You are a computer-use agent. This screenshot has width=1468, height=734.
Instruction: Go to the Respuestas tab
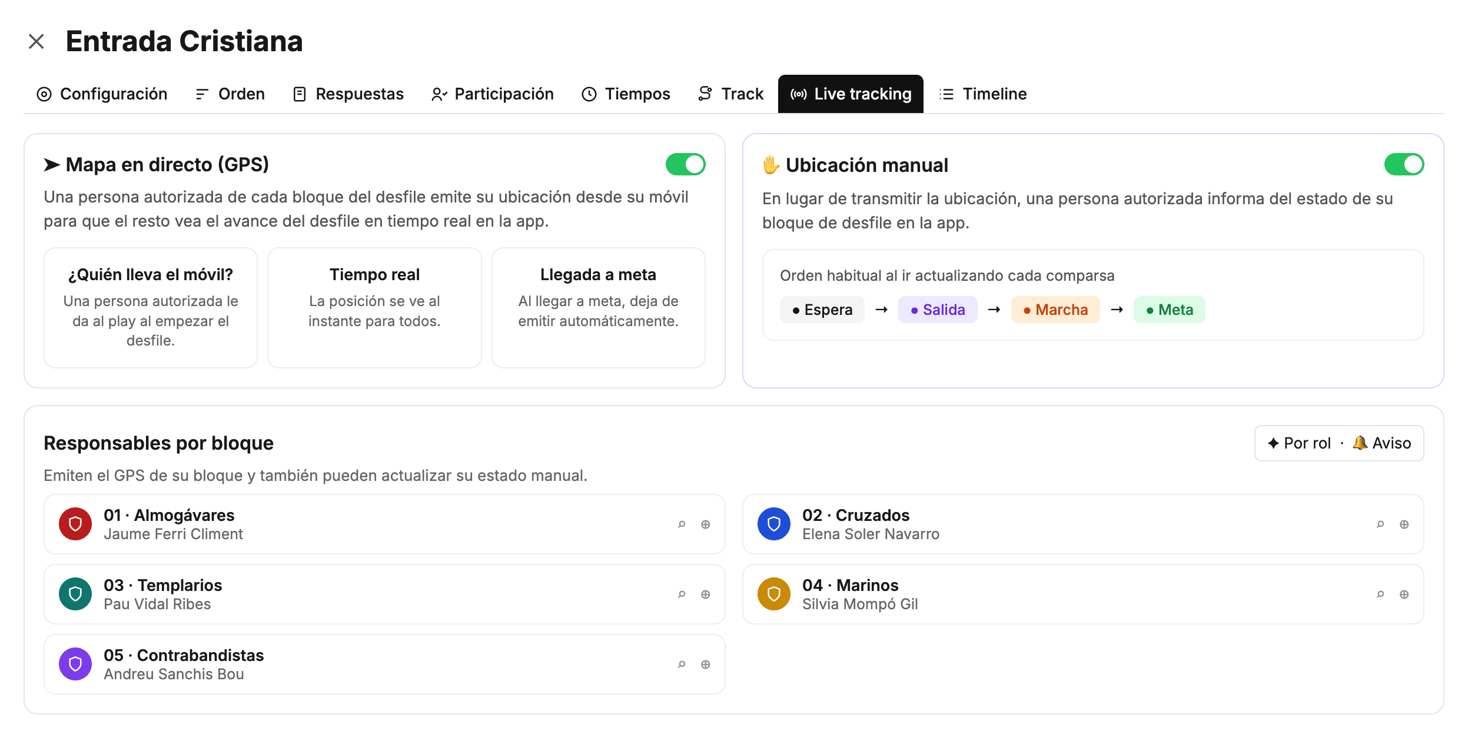pyautogui.click(x=348, y=94)
